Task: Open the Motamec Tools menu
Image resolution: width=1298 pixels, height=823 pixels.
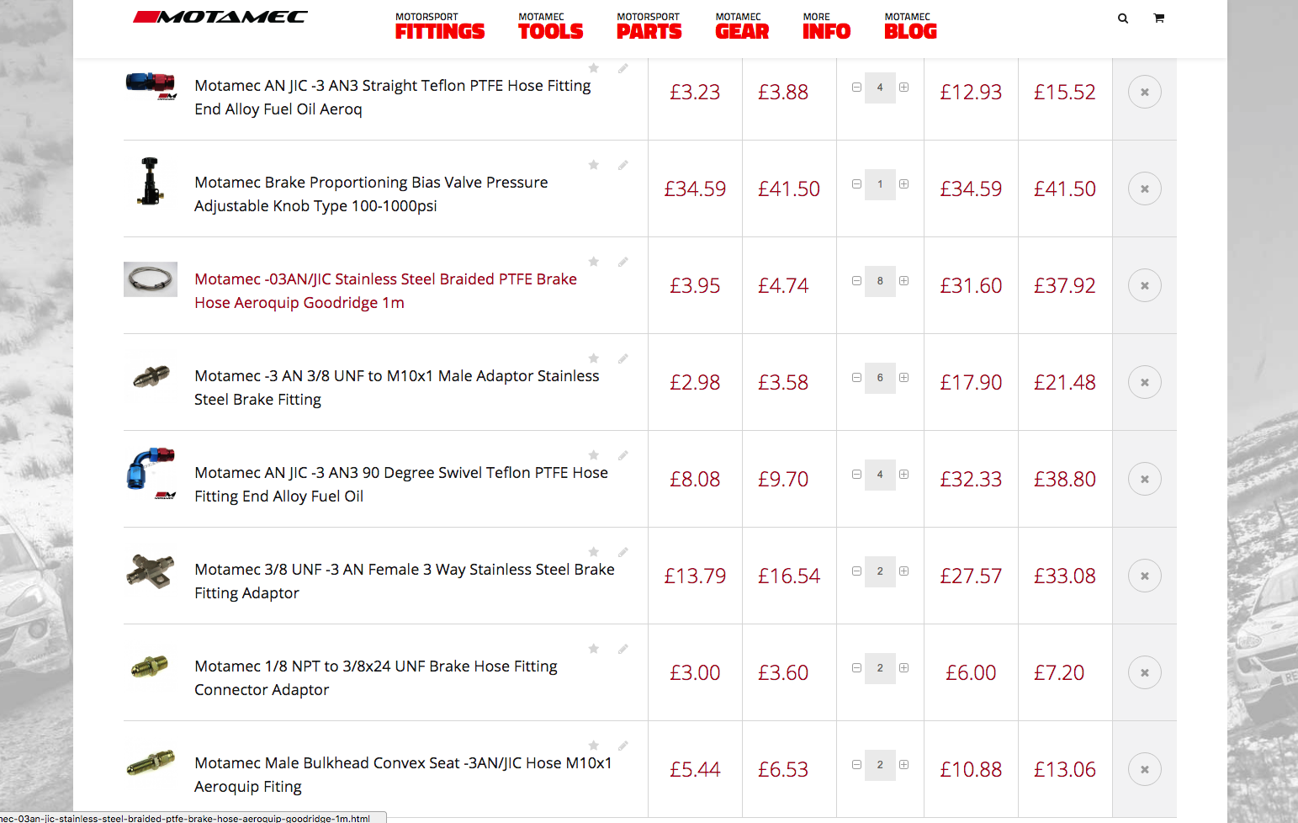Action: click(550, 27)
